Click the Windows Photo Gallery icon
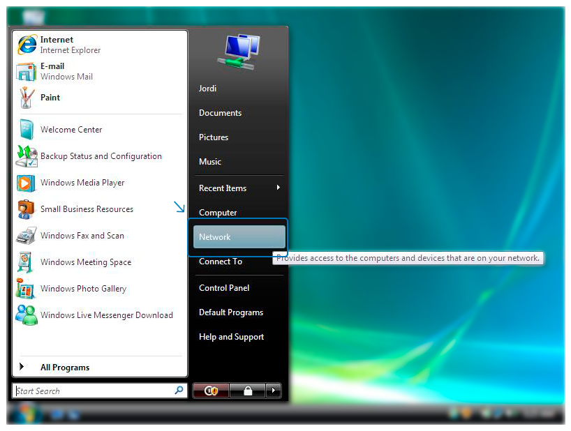This screenshot has width=571, height=431. pos(26,289)
